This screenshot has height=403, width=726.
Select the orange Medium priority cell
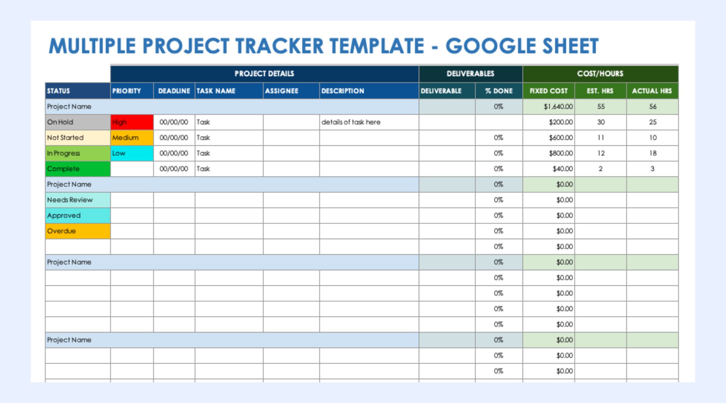pos(132,138)
